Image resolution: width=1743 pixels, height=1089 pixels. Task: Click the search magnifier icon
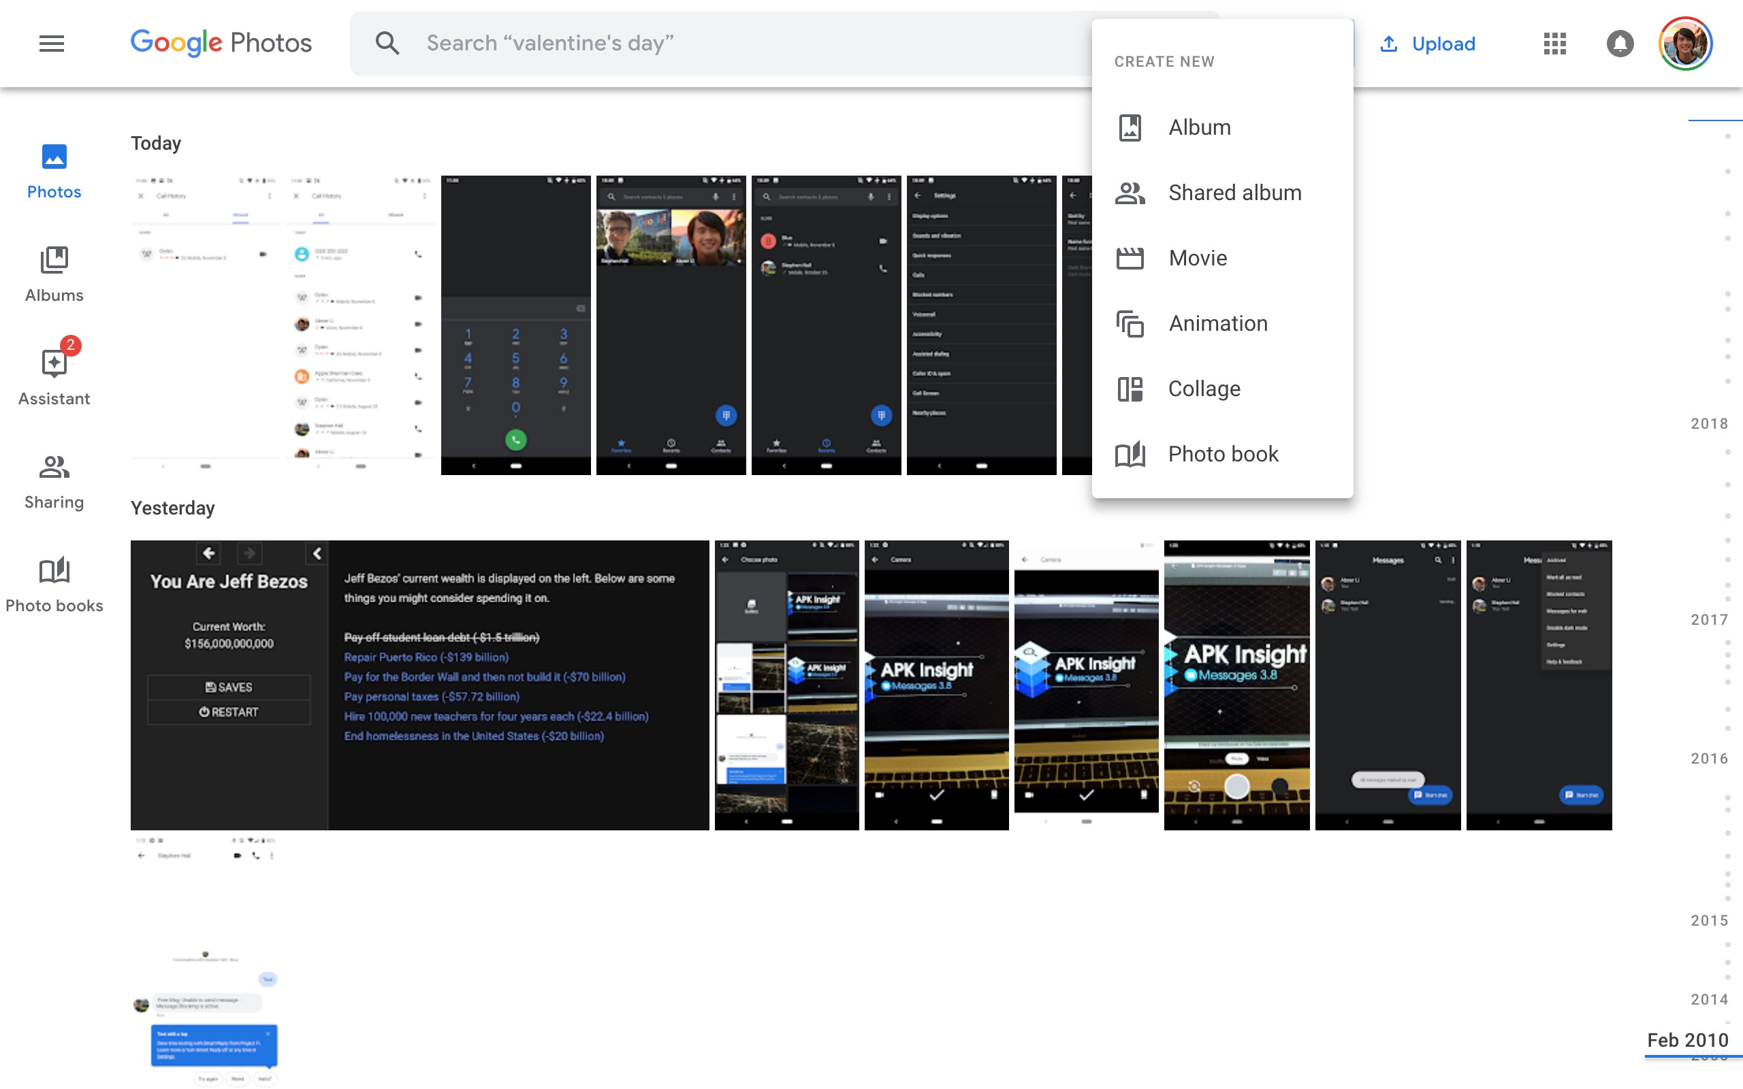click(387, 43)
